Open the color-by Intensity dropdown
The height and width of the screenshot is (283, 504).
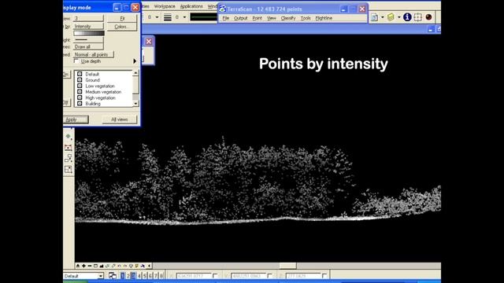[88, 26]
